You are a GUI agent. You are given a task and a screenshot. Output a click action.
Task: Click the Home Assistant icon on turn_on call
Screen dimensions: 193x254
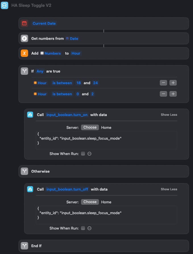(30, 115)
